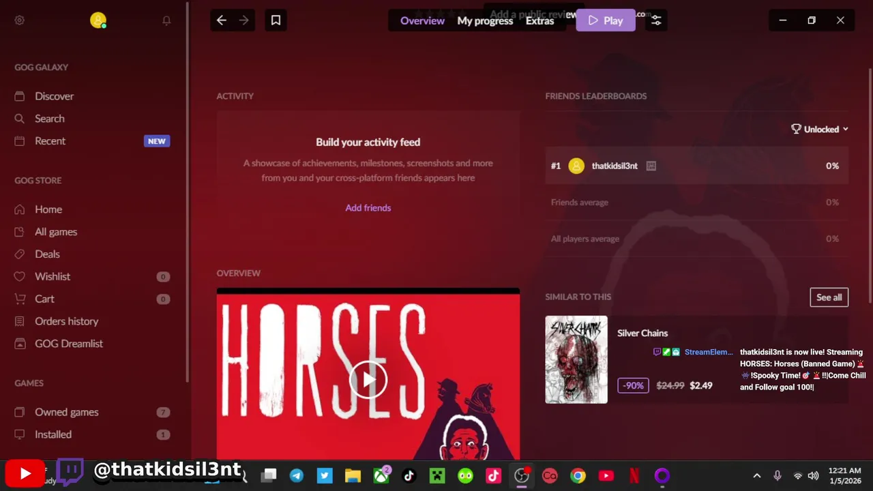This screenshot has width=873, height=491.
Task: Open the taskbar clock and date
Action: (x=845, y=476)
